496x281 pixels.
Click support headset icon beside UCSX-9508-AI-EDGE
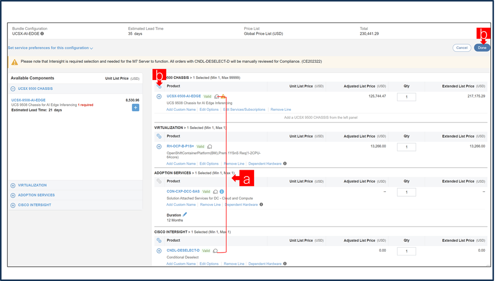pos(217,96)
